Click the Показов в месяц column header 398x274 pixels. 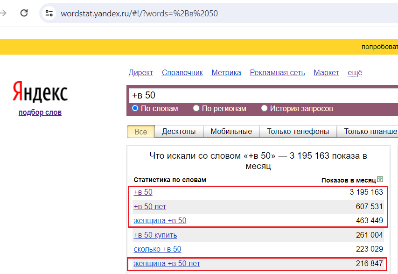[349, 180]
